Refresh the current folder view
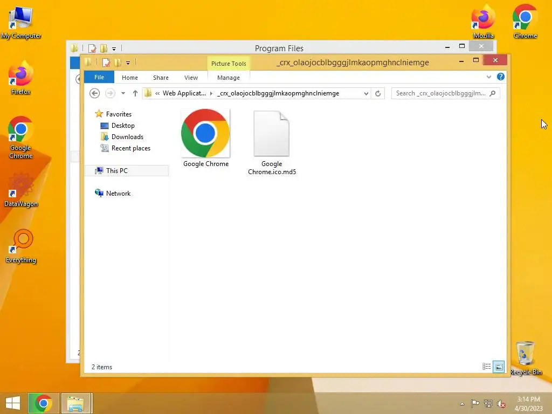This screenshot has width=552, height=414. click(x=378, y=93)
